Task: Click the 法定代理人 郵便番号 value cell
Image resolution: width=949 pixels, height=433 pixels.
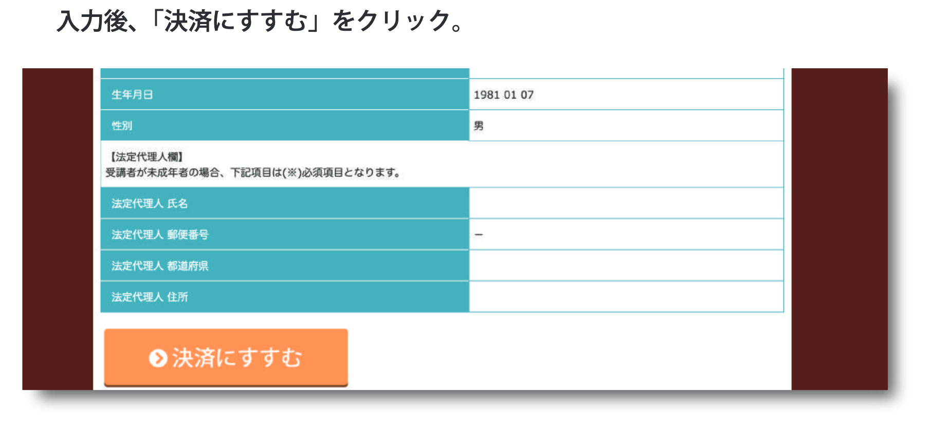Action: pyautogui.click(x=626, y=234)
